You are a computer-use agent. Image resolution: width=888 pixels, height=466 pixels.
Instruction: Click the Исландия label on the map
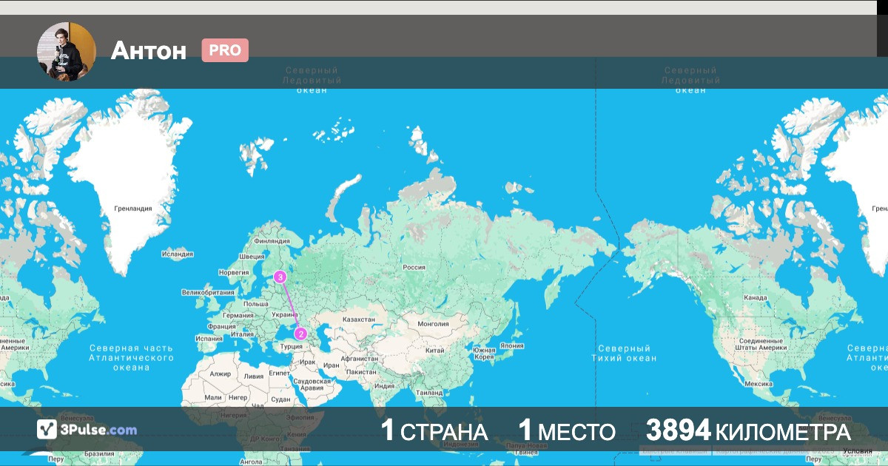pos(177,254)
